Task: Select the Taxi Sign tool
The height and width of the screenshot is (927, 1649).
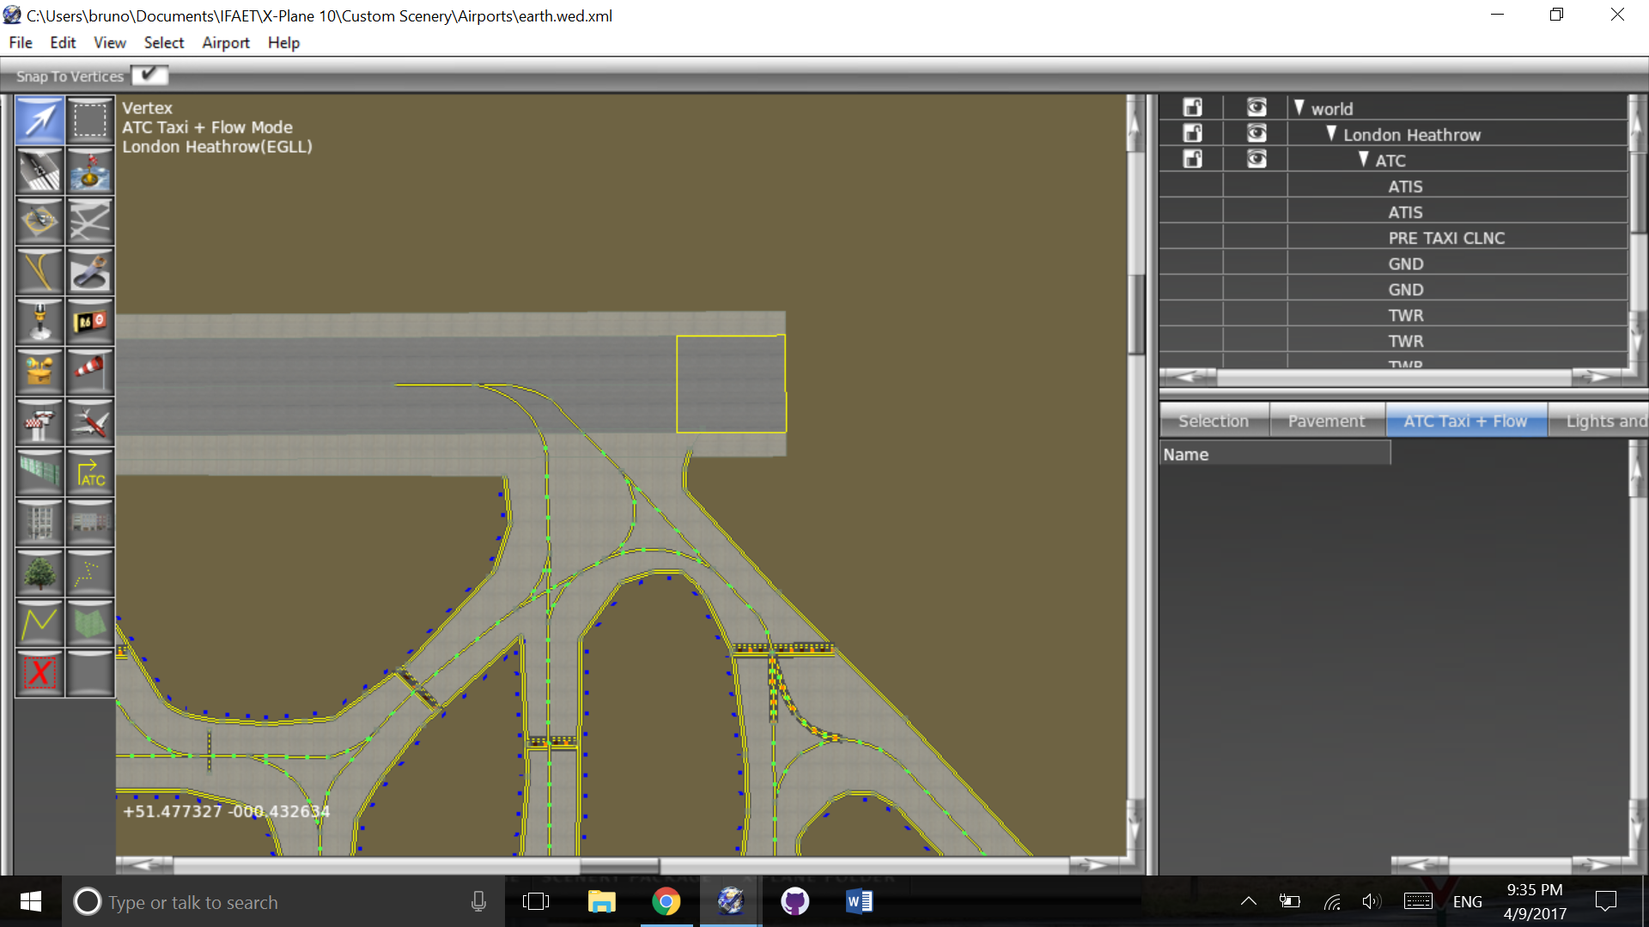Action: coord(90,322)
